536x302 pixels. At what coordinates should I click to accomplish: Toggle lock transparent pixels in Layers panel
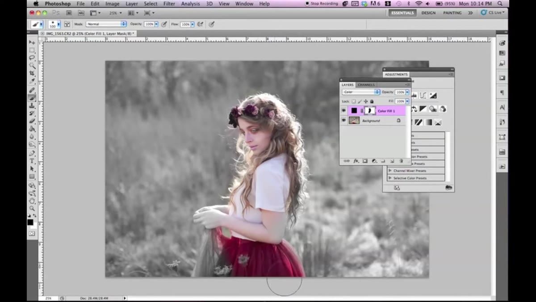(x=354, y=101)
